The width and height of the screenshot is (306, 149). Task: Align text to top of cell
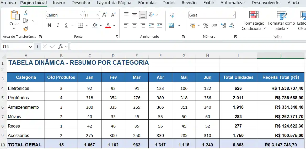tap(126, 15)
